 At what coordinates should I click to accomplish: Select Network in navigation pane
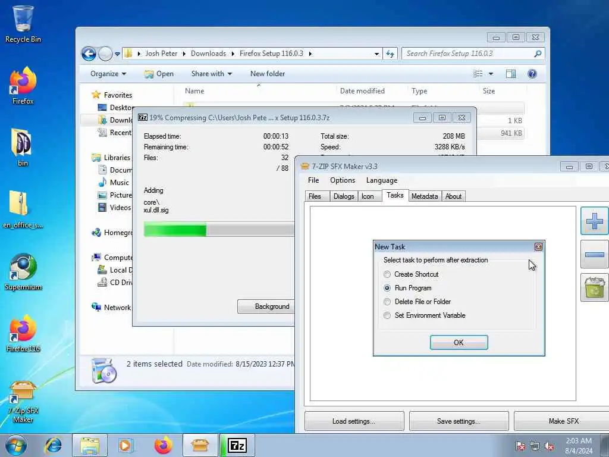point(111,308)
